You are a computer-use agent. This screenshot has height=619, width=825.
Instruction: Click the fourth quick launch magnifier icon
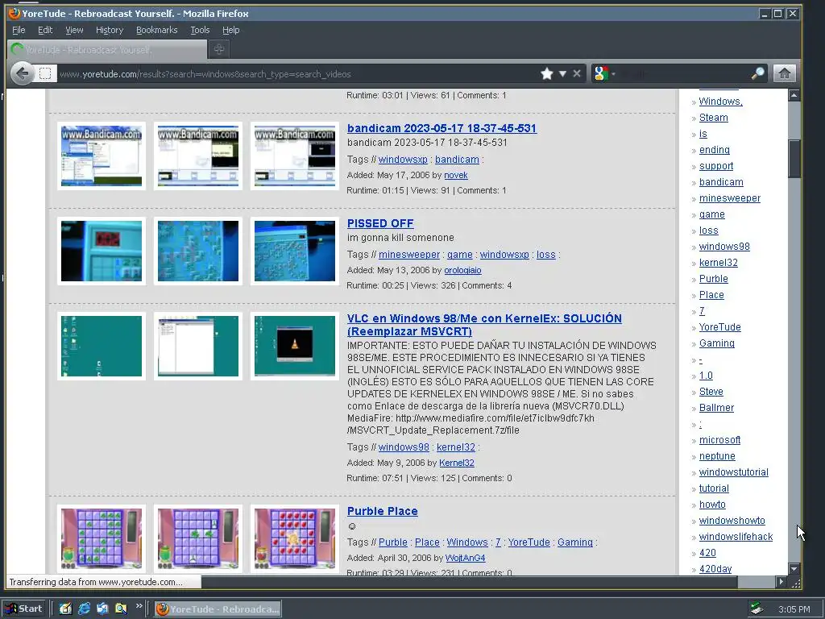tap(121, 609)
